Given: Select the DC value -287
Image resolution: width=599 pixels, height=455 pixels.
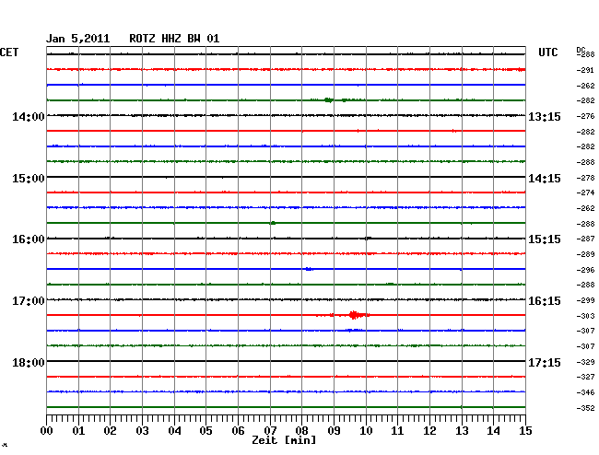Looking at the screenshot, I should pos(585,239).
